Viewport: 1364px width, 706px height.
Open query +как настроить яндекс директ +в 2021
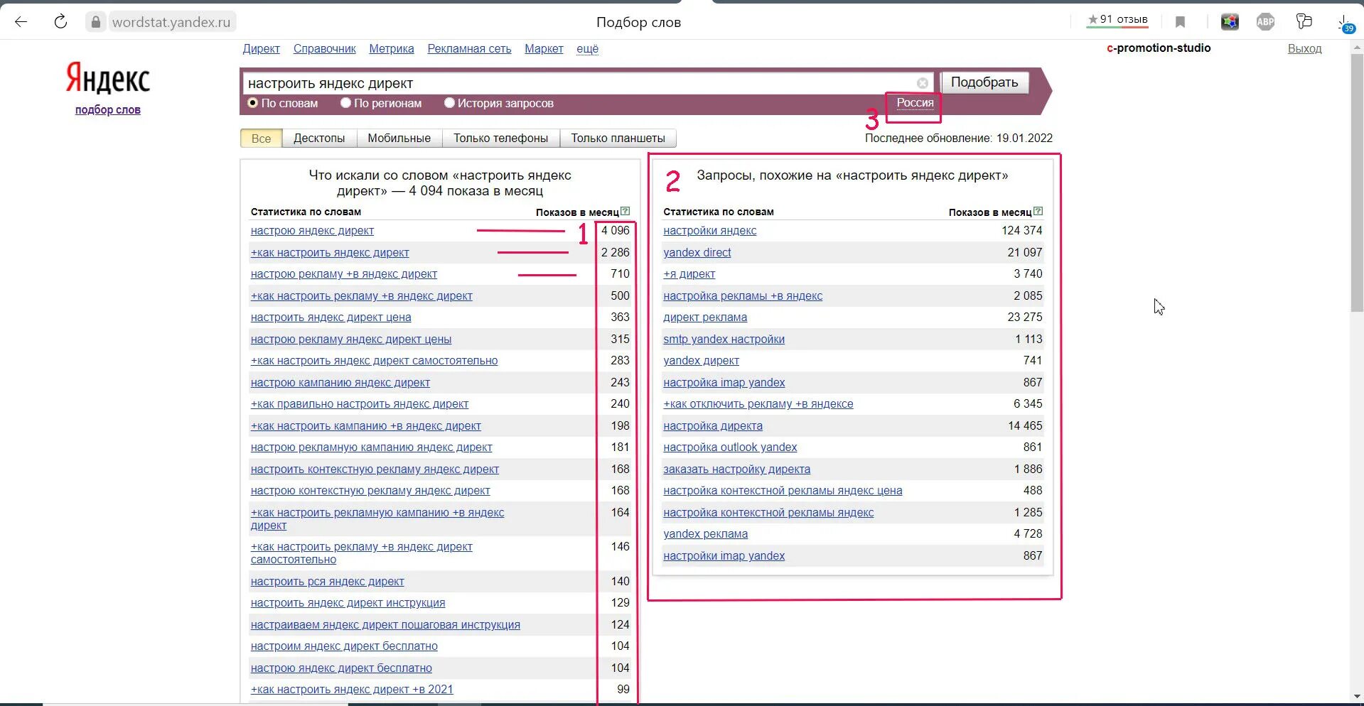click(351, 690)
